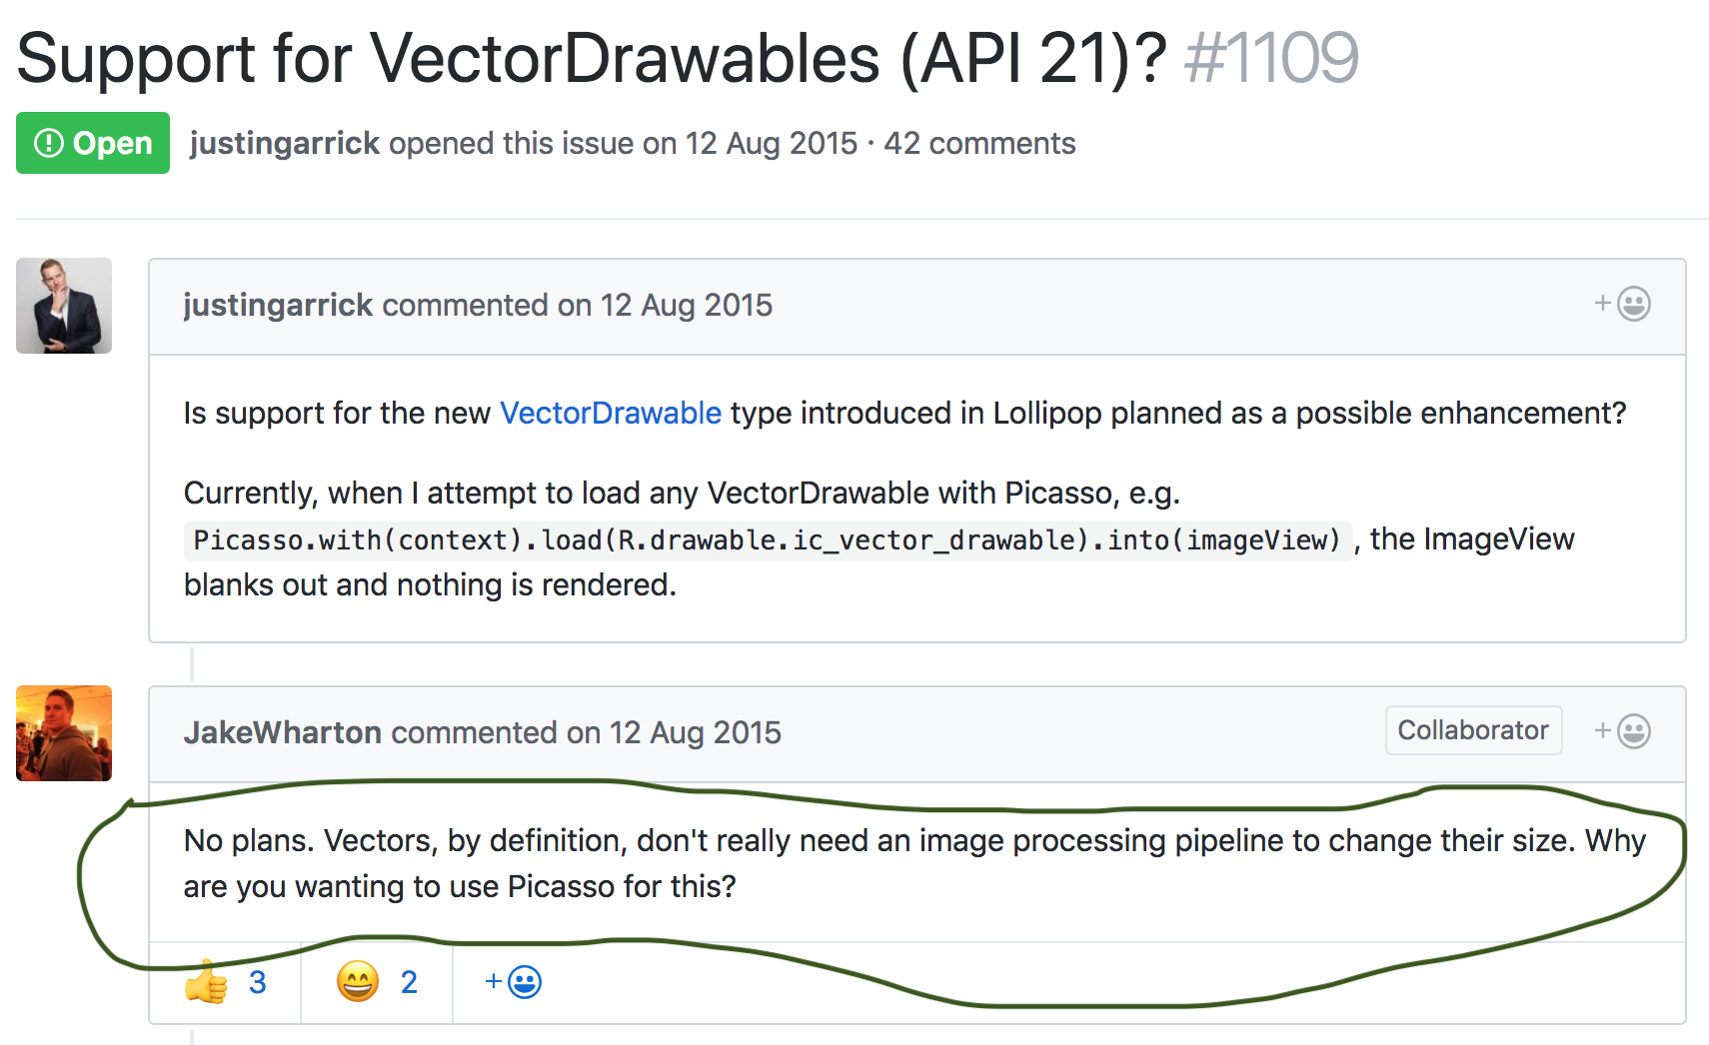Open justingarrick's name in comment header
The width and height of the screenshot is (1709, 1045).
click(x=278, y=305)
